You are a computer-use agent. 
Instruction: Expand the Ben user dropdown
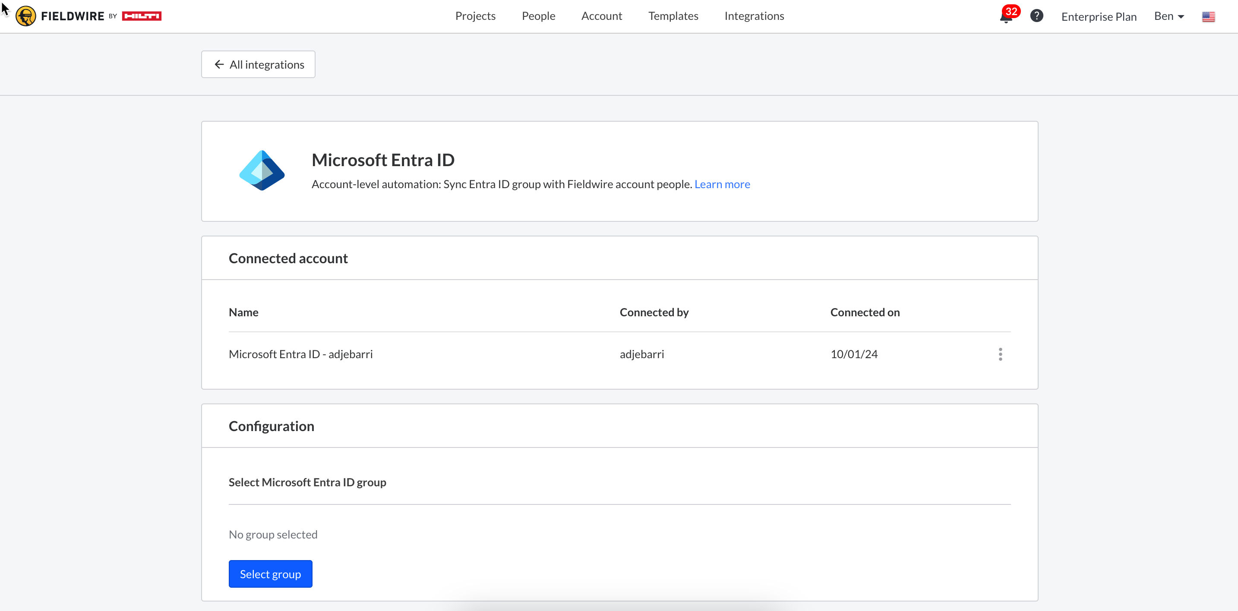(x=1169, y=16)
